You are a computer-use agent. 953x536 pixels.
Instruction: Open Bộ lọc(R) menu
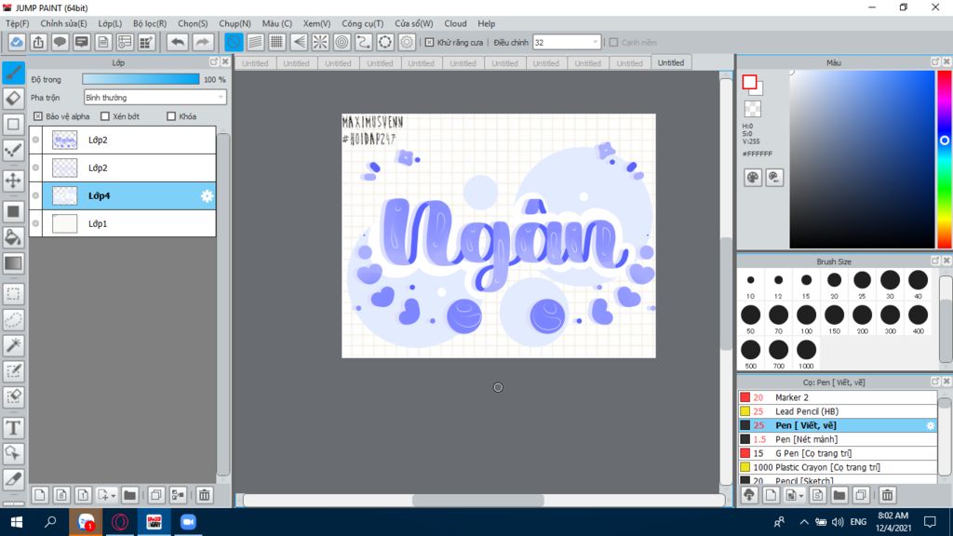point(150,23)
